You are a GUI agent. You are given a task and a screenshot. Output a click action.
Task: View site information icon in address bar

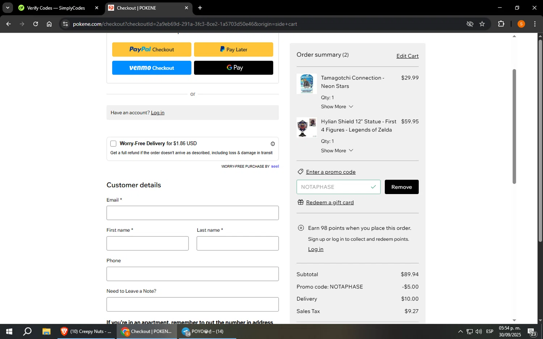point(65,24)
